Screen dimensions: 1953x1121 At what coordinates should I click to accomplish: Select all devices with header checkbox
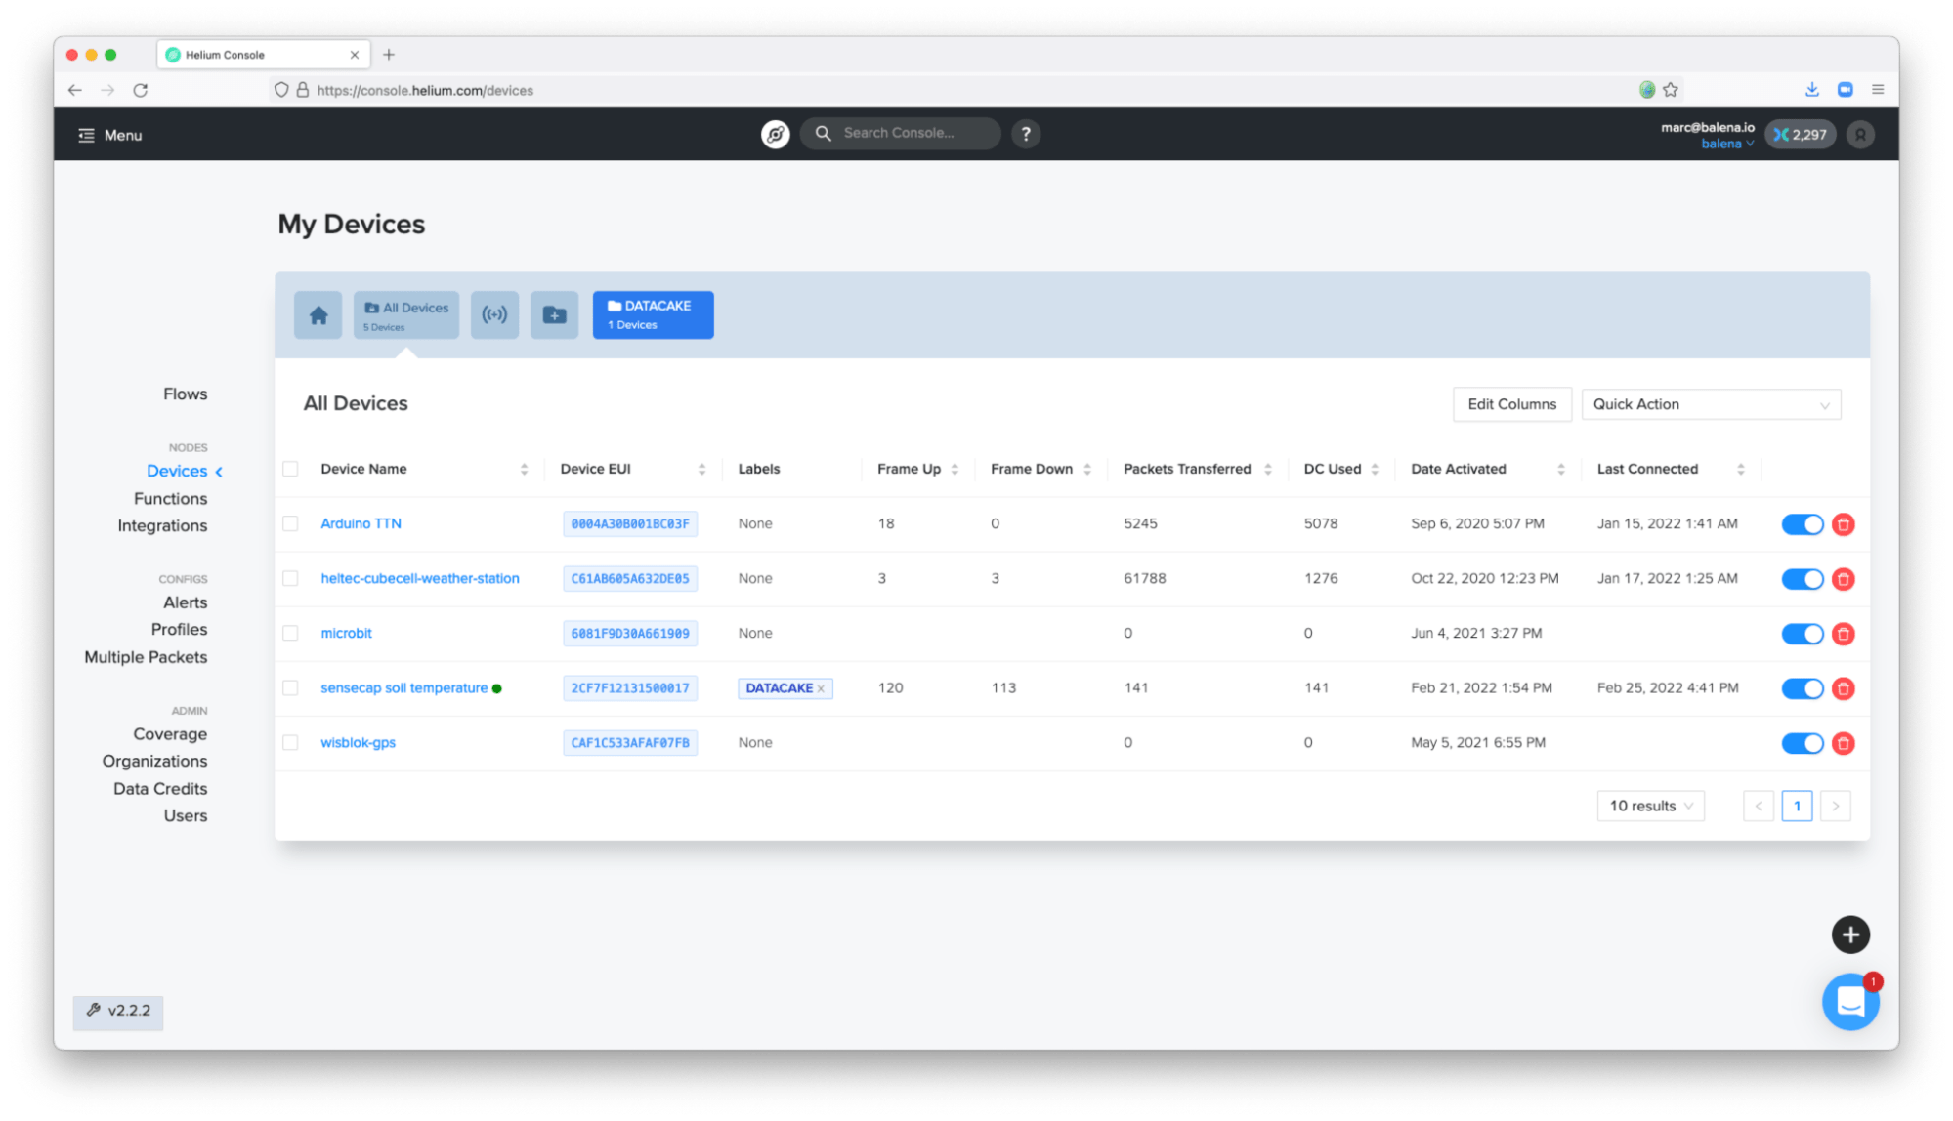point(290,469)
